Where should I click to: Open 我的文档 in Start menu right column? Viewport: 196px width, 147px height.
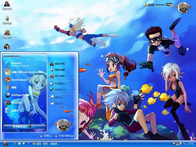(x=57, y=64)
